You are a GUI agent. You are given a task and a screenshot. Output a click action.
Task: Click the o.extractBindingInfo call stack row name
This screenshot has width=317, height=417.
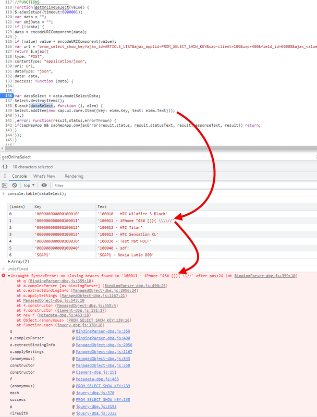click(x=32, y=345)
